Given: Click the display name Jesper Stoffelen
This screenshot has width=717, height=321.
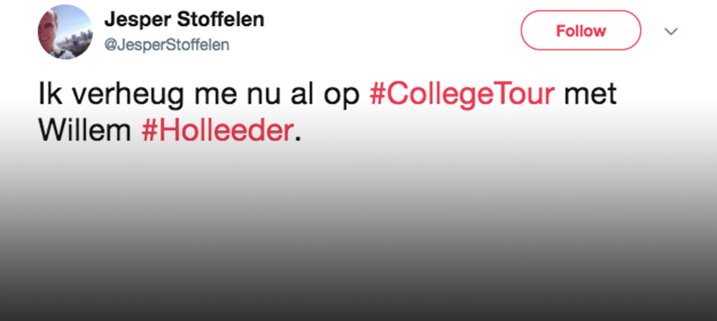Looking at the screenshot, I should (x=184, y=19).
